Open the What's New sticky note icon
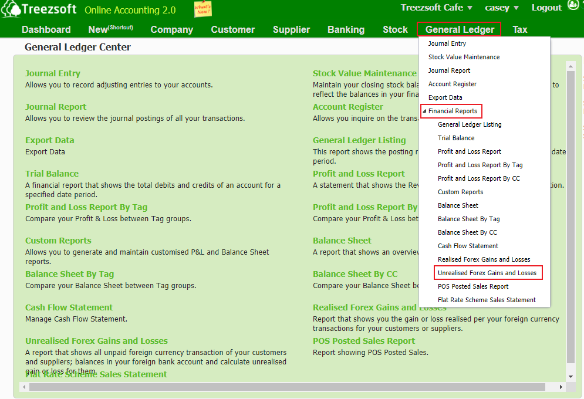Image resolution: width=584 pixels, height=399 pixels. tap(202, 9)
